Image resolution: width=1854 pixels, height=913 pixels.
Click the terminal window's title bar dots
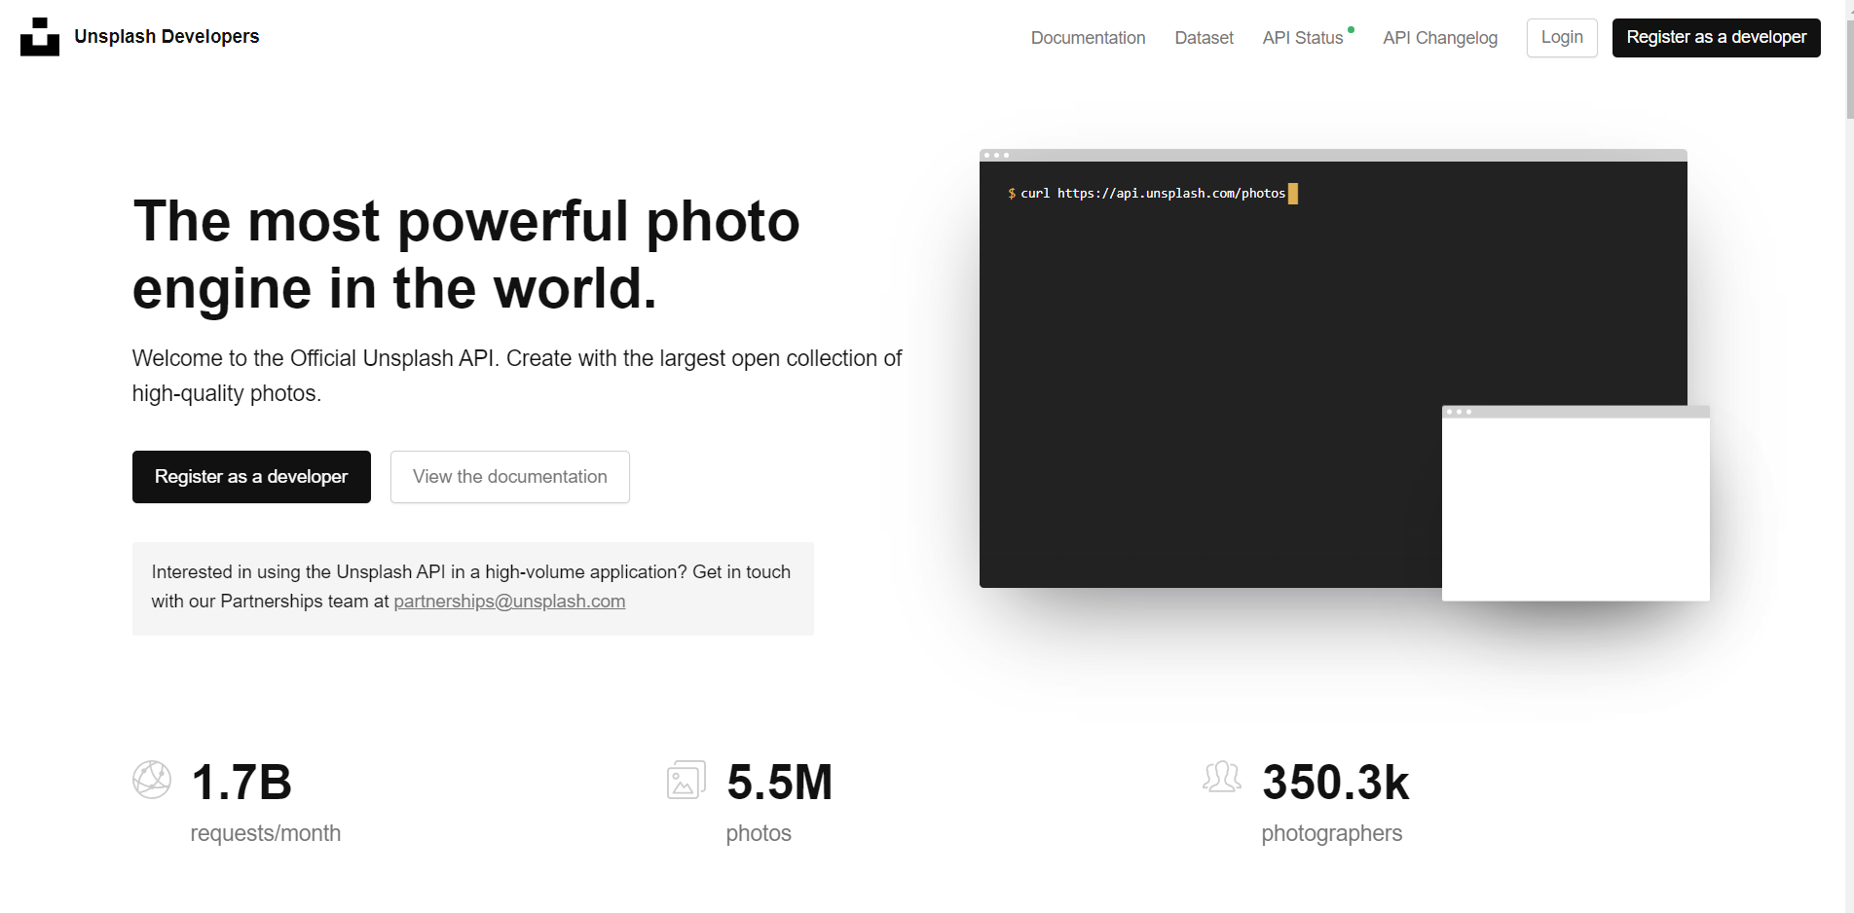point(996,155)
